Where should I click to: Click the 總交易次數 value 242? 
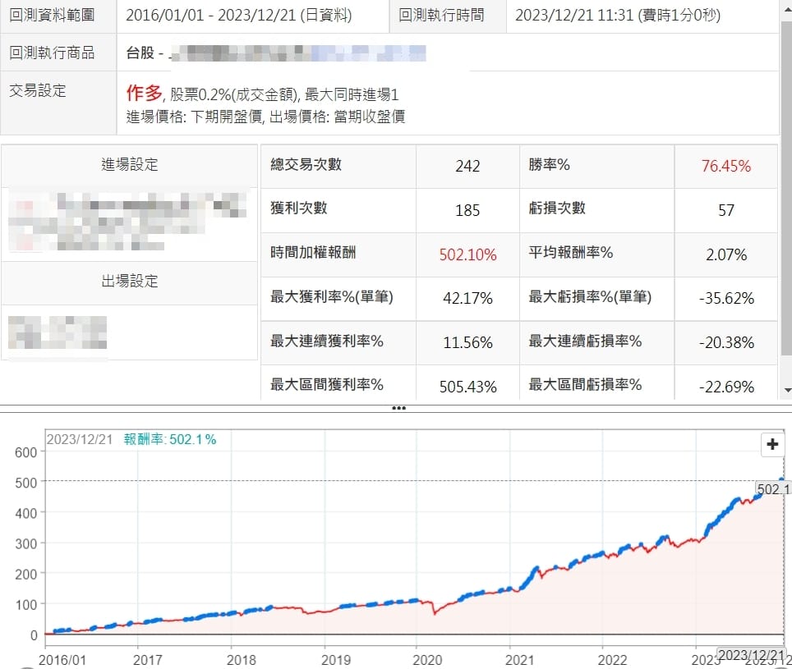[467, 166]
